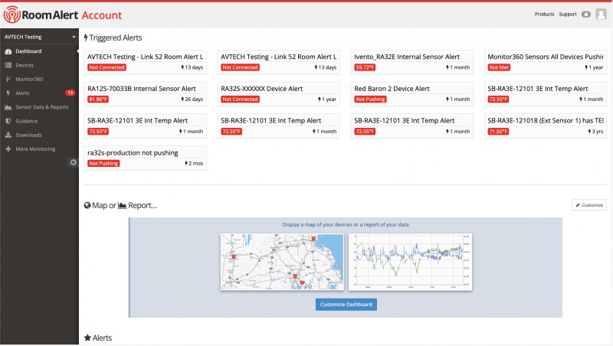Click the area chart icon next to Report
Viewport: 613px width, 346px height.
pyautogui.click(x=122, y=205)
